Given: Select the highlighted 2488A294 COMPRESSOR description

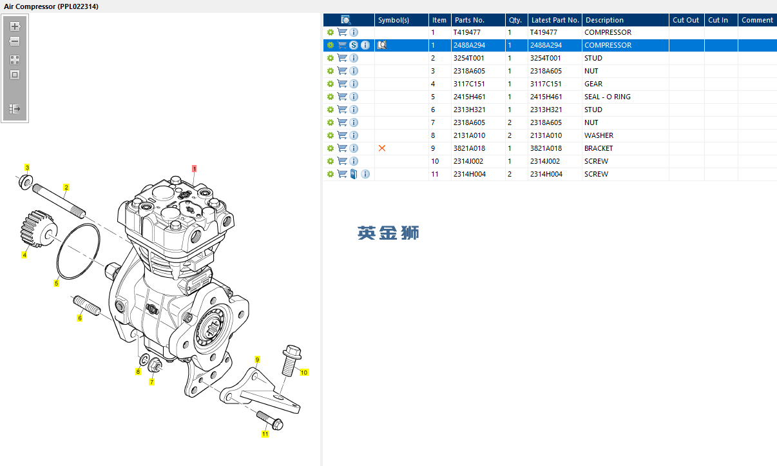Looking at the screenshot, I should pyautogui.click(x=626, y=45).
